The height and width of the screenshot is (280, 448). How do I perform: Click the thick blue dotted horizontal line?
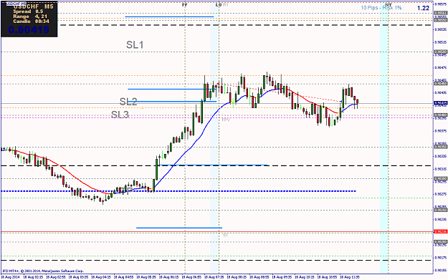click(x=178, y=191)
